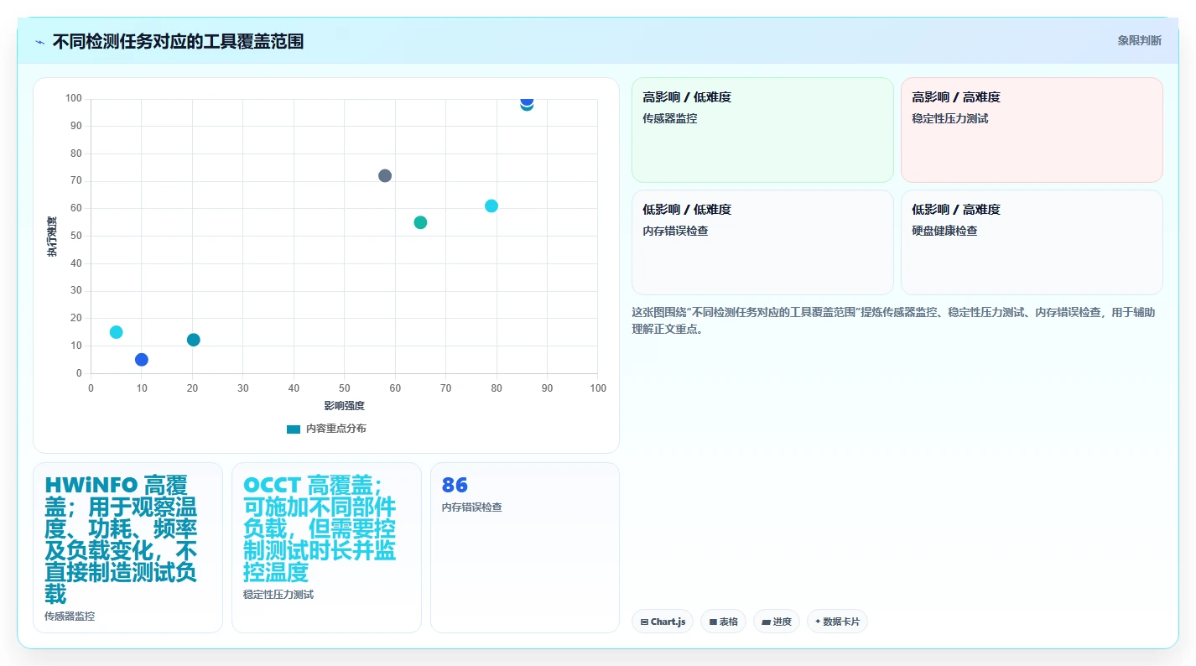
Task: Click the 数据卡片 chip
Action: click(x=837, y=622)
